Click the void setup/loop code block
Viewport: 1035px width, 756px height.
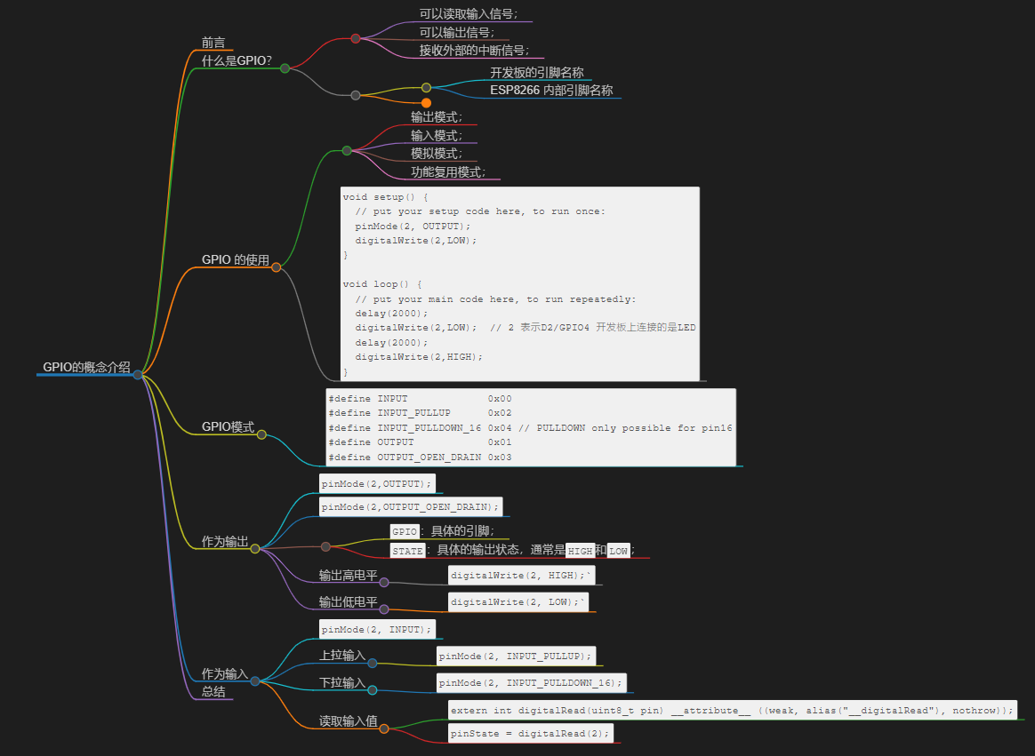pos(519,283)
